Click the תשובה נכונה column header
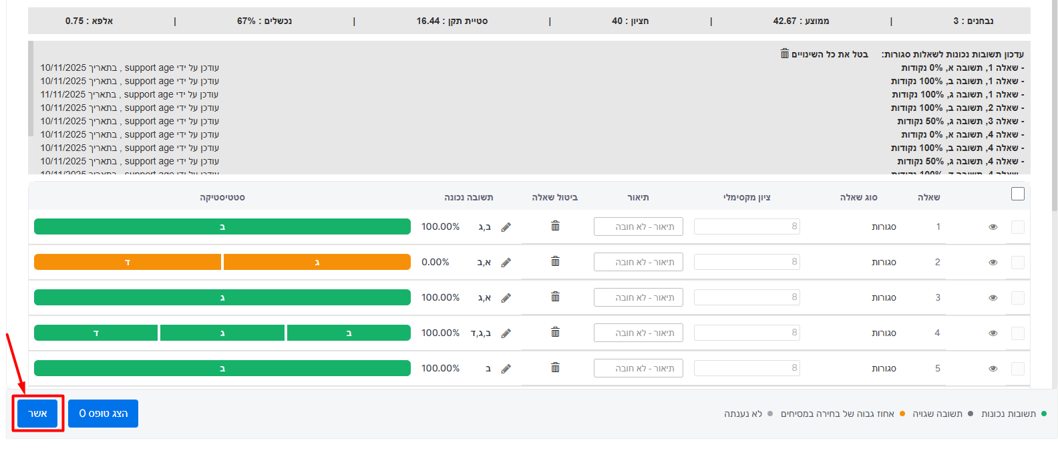The width and height of the screenshot is (1058, 461). tap(469, 198)
